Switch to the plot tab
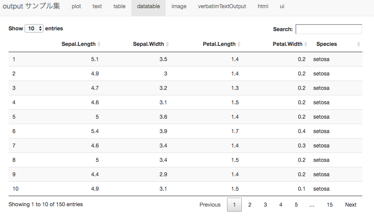This screenshot has height=221, width=374. point(76,7)
